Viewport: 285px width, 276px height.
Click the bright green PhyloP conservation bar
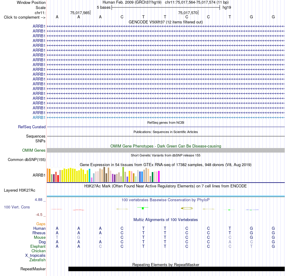(x=143, y=208)
